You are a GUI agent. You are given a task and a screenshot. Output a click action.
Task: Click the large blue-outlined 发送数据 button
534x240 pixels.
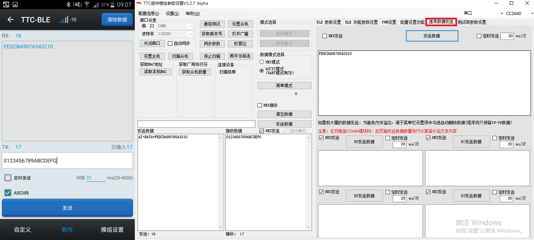pos(432,36)
